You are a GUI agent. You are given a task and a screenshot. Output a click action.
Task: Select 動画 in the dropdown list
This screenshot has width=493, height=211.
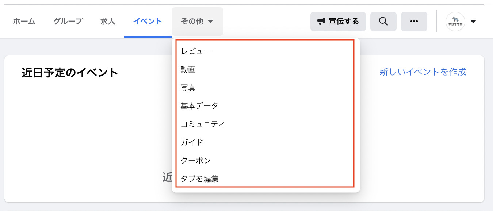(188, 69)
